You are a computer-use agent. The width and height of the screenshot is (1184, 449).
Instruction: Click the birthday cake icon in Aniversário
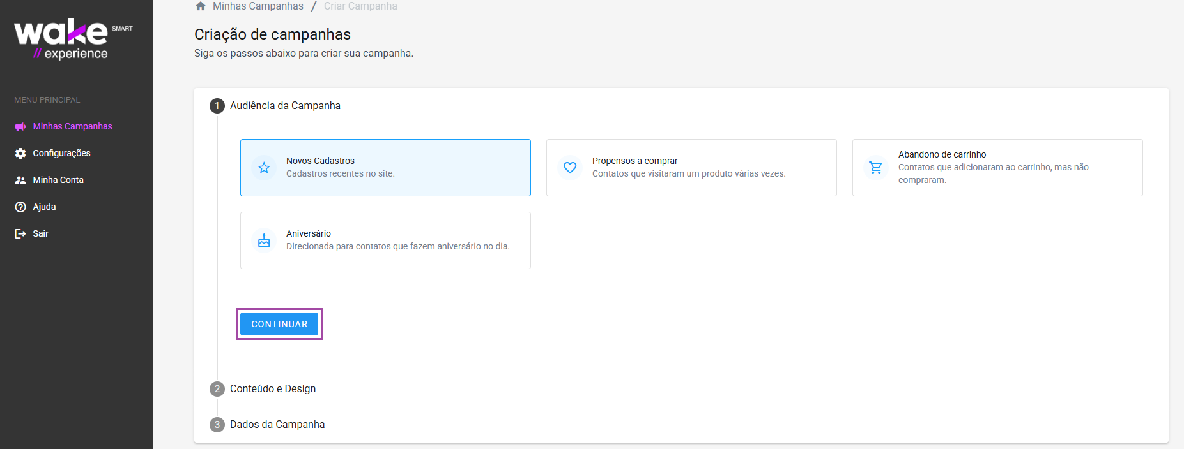click(x=264, y=240)
